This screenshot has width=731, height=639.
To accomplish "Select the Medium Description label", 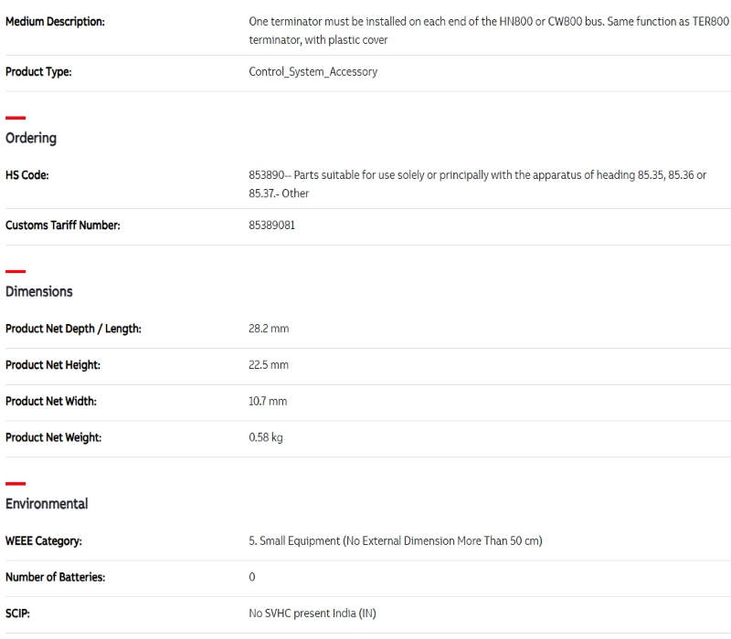I will point(55,21).
